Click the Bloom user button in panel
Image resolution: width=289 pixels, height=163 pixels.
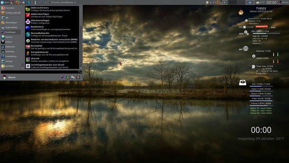[x=283, y=2]
